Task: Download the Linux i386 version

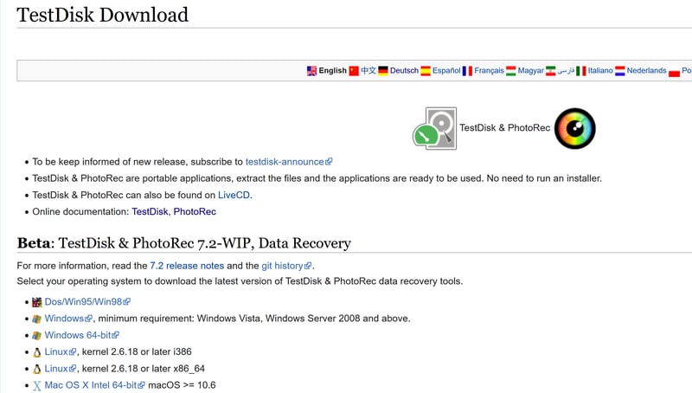Action: 61,352
